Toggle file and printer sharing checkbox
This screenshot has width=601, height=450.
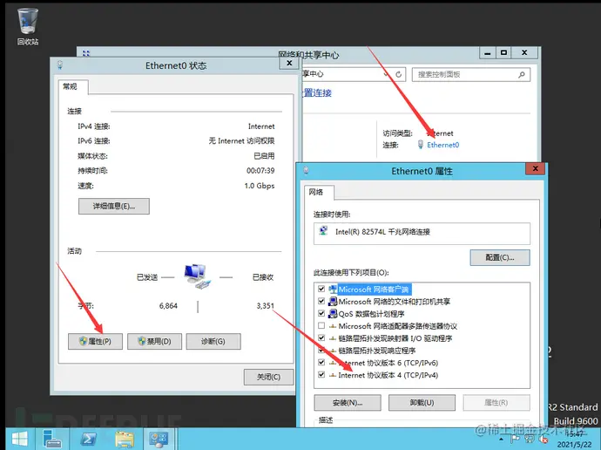(321, 301)
